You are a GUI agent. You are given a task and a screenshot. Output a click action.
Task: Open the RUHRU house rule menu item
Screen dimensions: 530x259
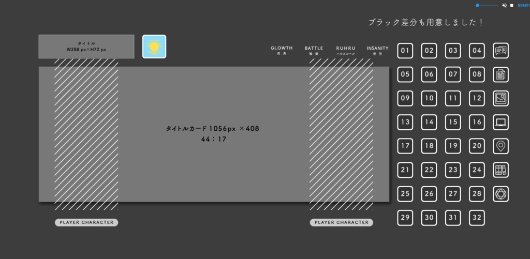[345, 50]
